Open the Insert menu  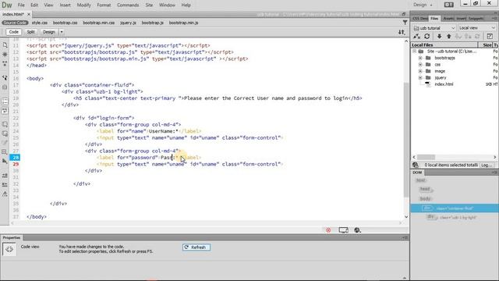pos(65,5)
